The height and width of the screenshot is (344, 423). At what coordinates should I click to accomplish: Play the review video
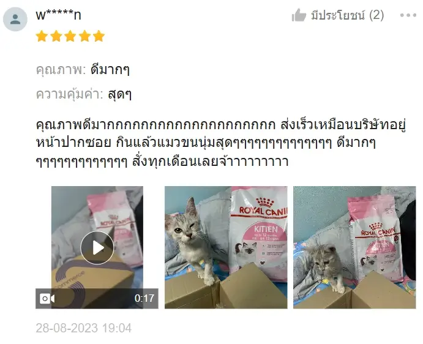(x=97, y=247)
